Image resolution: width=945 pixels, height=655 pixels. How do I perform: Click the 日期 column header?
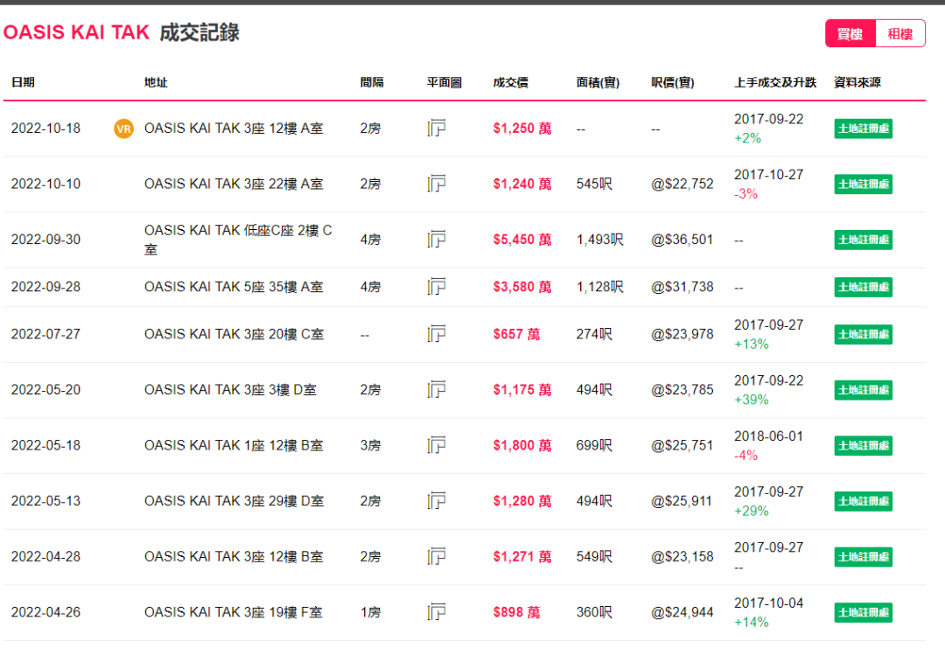tap(23, 82)
